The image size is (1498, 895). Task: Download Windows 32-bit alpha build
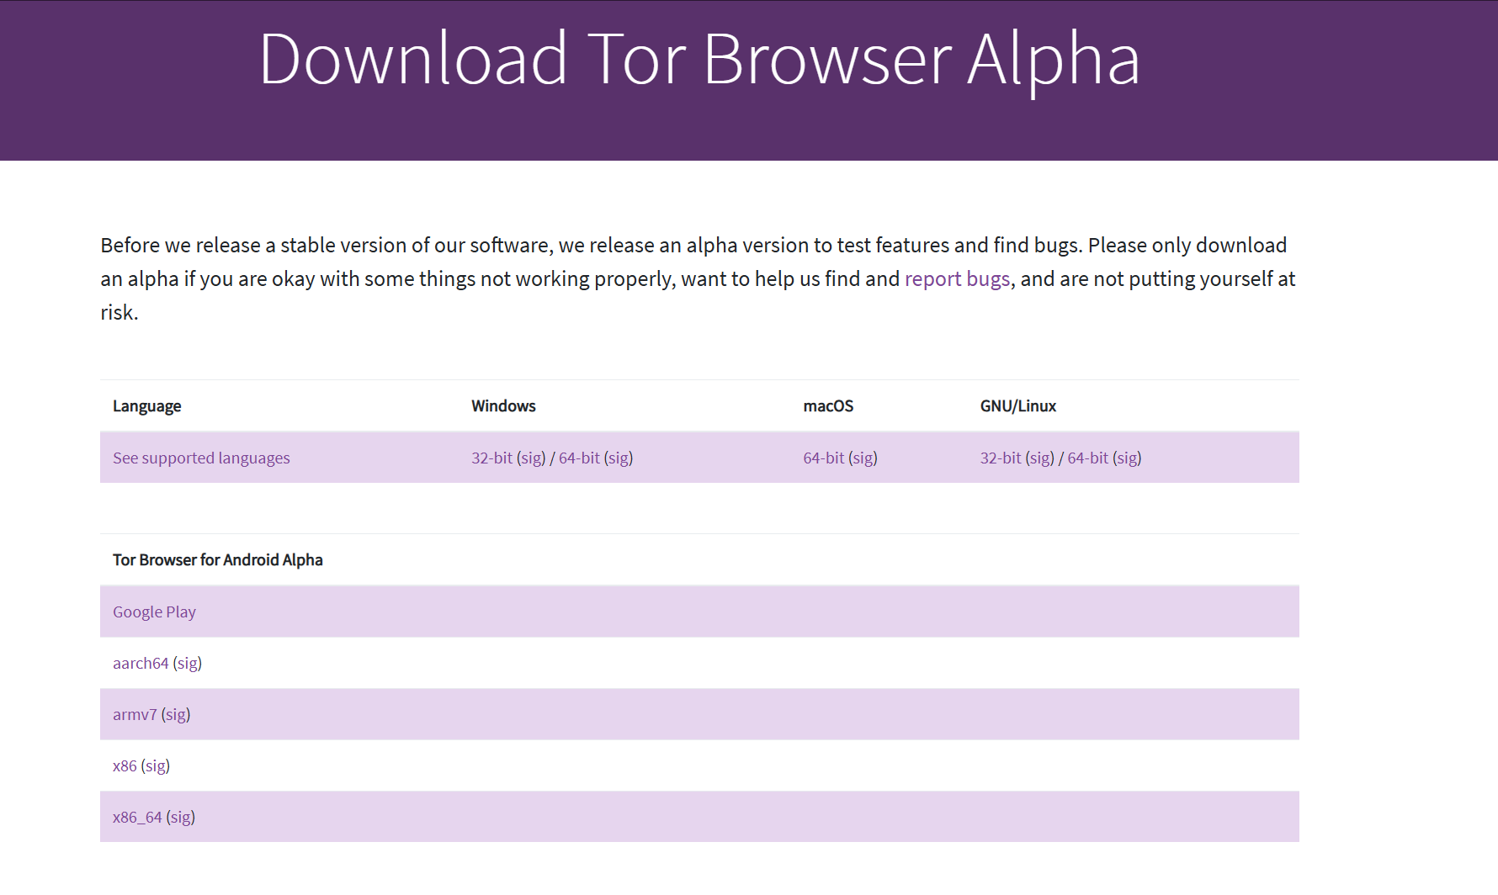(x=491, y=458)
